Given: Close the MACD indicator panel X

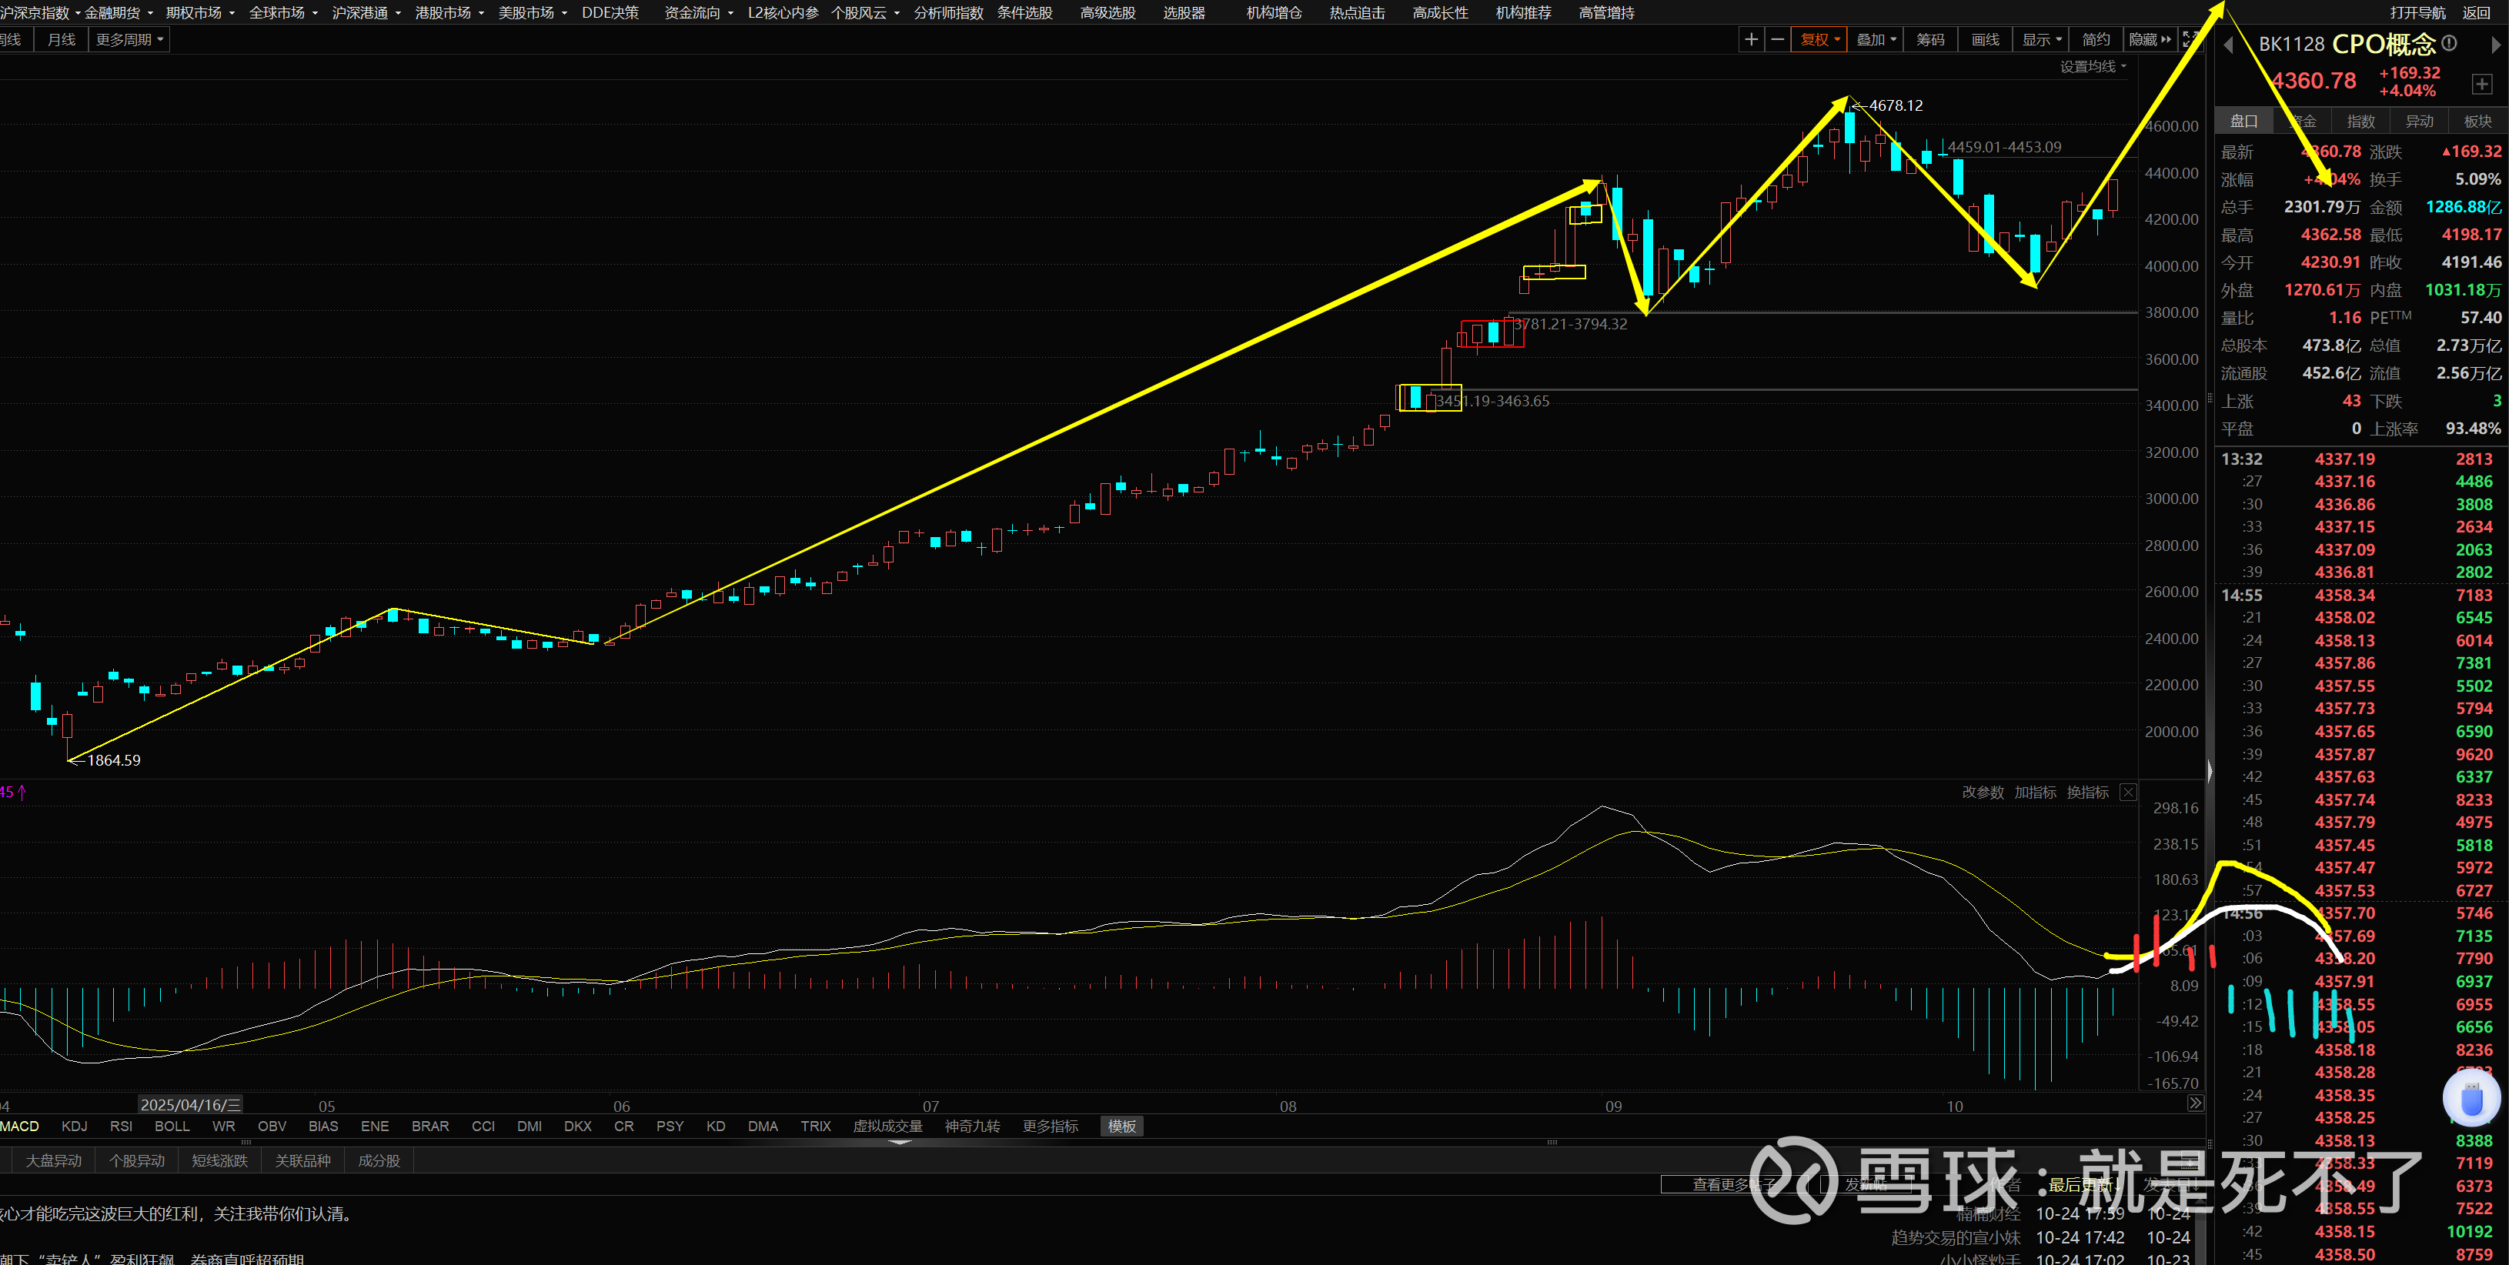Looking at the screenshot, I should (2128, 793).
